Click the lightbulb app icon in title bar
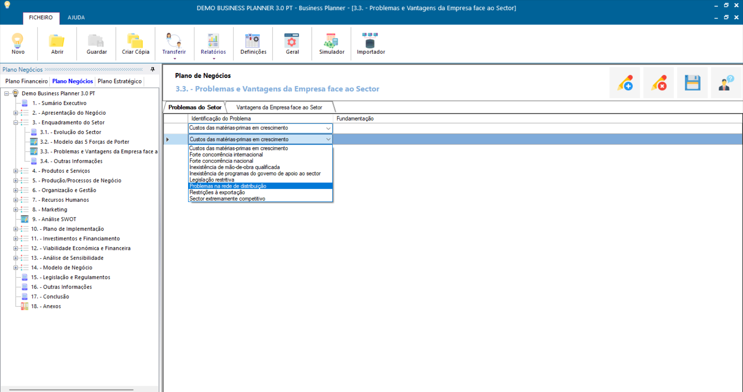The width and height of the screenshot is (743, 392). point(7,5)
